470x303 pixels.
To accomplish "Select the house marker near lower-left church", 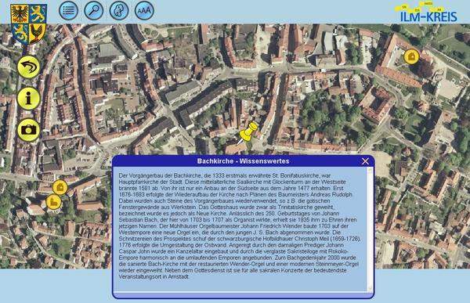I will pyautogui.click(x=60, y=187).
